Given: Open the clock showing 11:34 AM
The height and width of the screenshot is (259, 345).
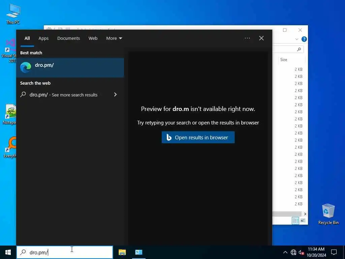Looking at the screenshot, I should [316, 252].
